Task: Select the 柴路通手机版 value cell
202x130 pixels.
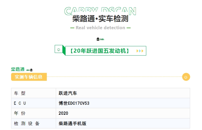Action: click(x=123, y=123)
